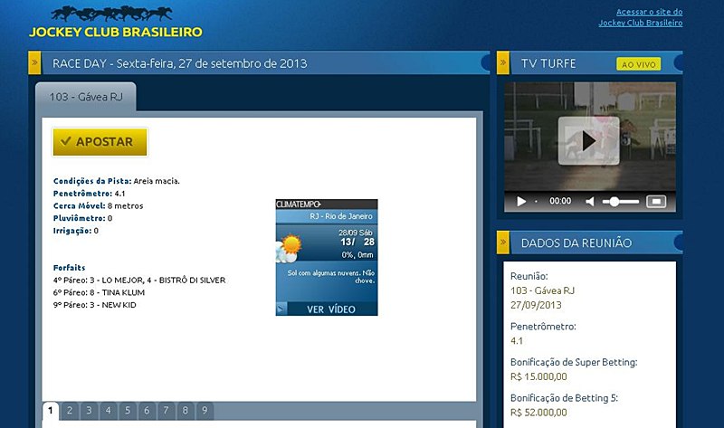Open the 103 - Gávea RJ tab
The image size is (724, 428).
click(86, 97)
